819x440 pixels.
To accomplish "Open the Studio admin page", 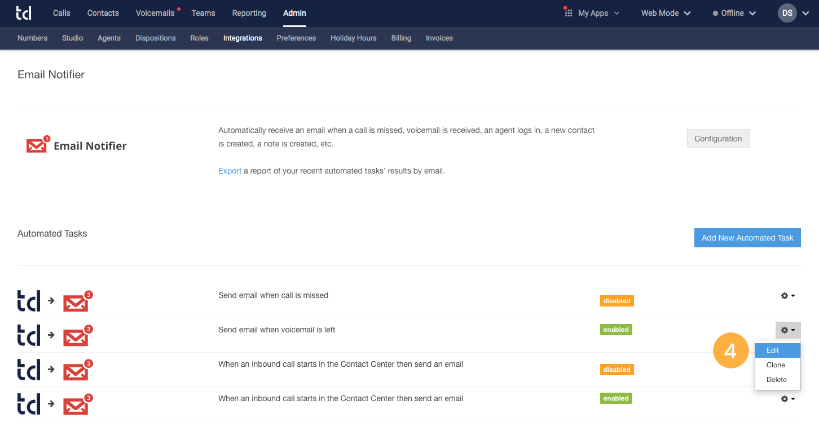I will (x=73, y=38).
